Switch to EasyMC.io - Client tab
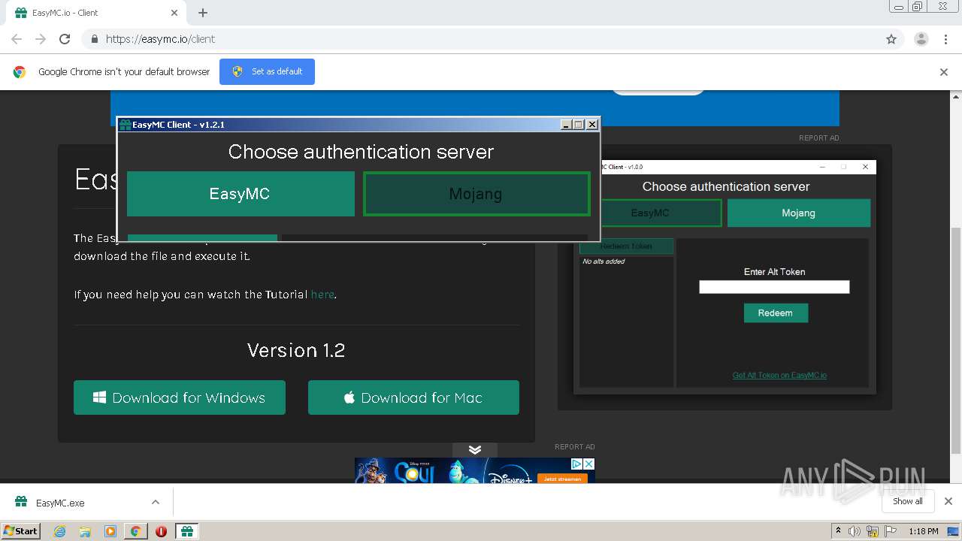The height and width of the screenshot is (541, 962). 95,13
